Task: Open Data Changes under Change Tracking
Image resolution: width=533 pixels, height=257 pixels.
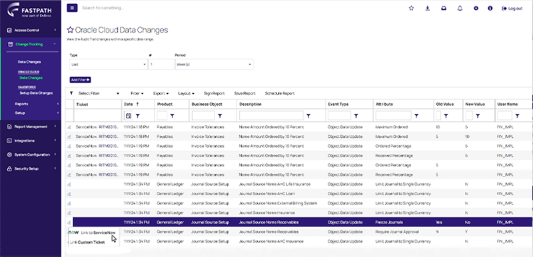Action: point(29,62)
